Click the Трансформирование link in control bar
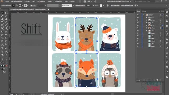The height and width of the screenshot is (95, 169). point(127,6)
